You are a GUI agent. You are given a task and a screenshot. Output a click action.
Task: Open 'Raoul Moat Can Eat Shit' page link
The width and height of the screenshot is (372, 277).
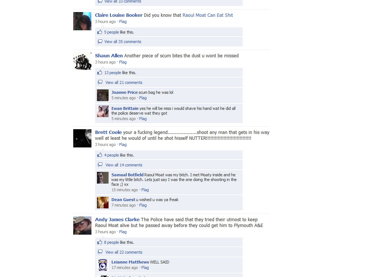208,15
